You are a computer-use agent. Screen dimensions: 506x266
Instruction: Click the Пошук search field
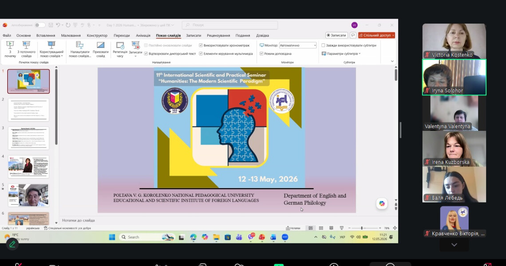point(230,25)
